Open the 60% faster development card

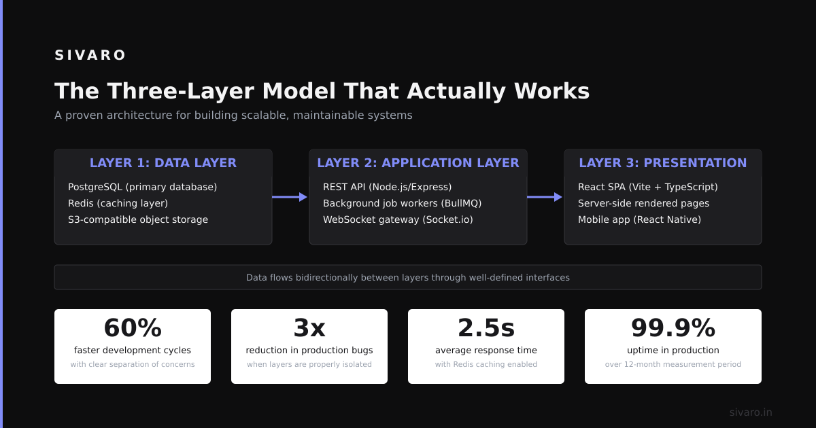133,346
